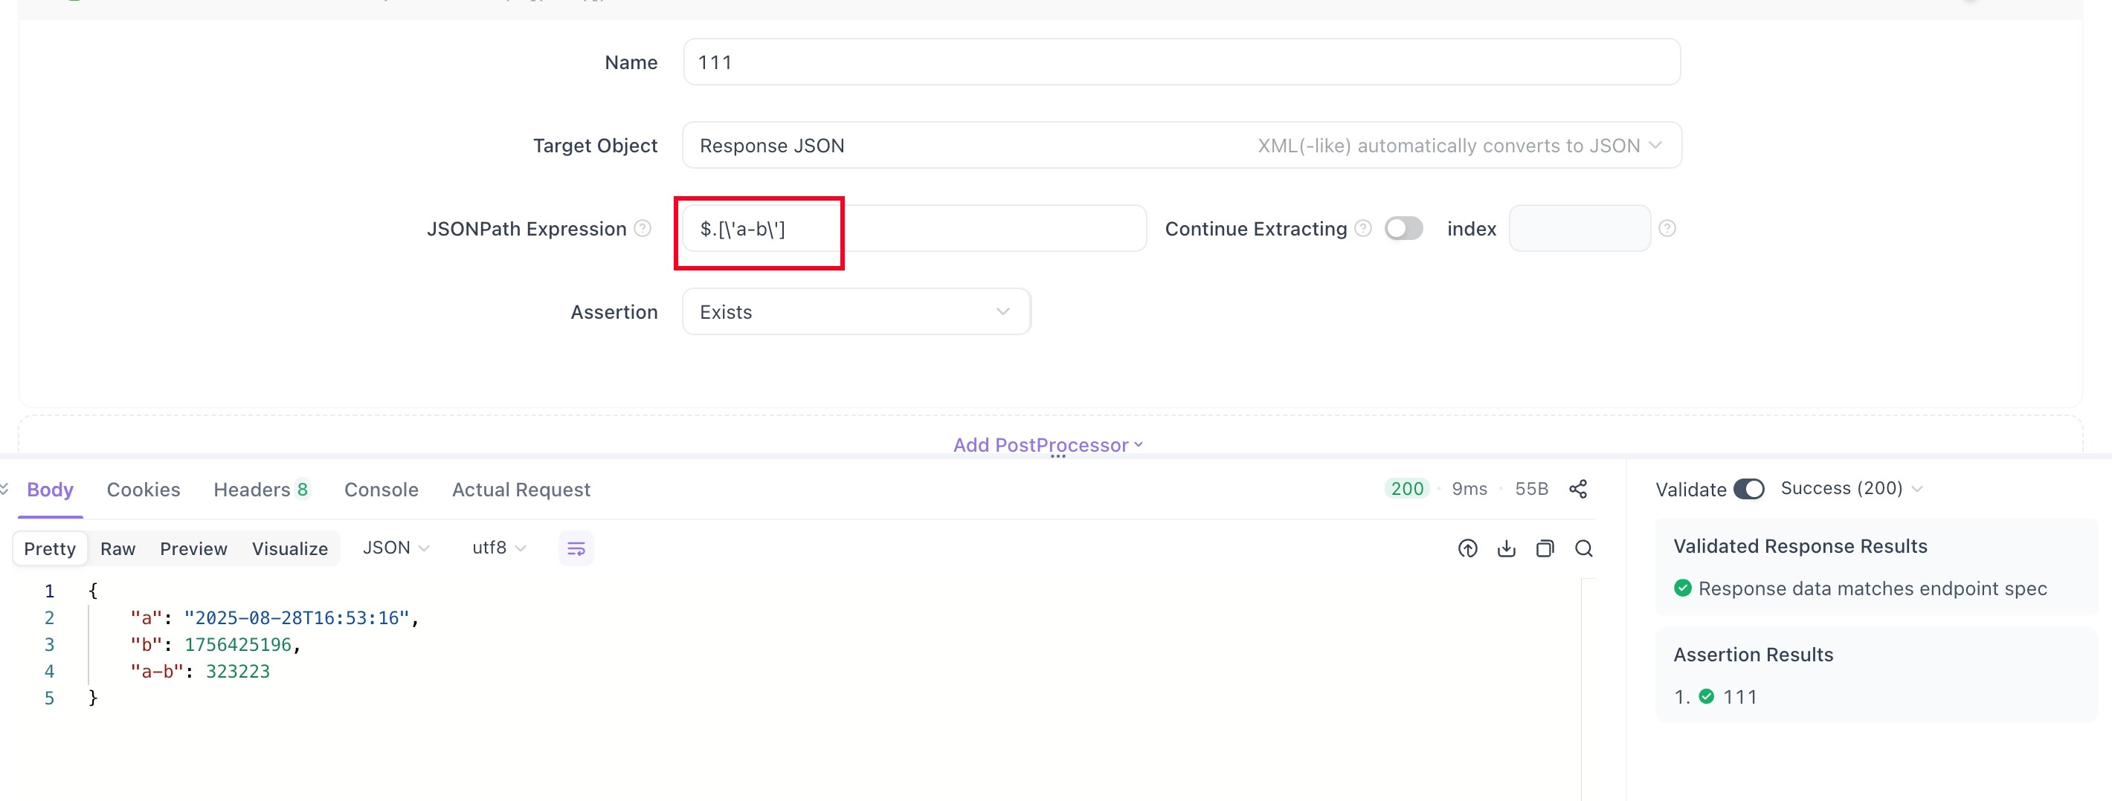Open the Assertion Exists dropdown
Viewport: 2112px width, 801px height.
(855, 312)
